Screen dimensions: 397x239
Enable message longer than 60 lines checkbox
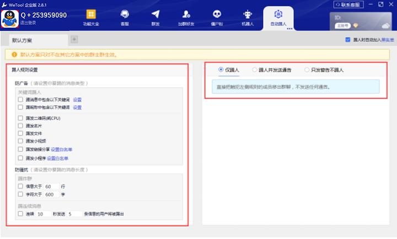tap(20, 186)
